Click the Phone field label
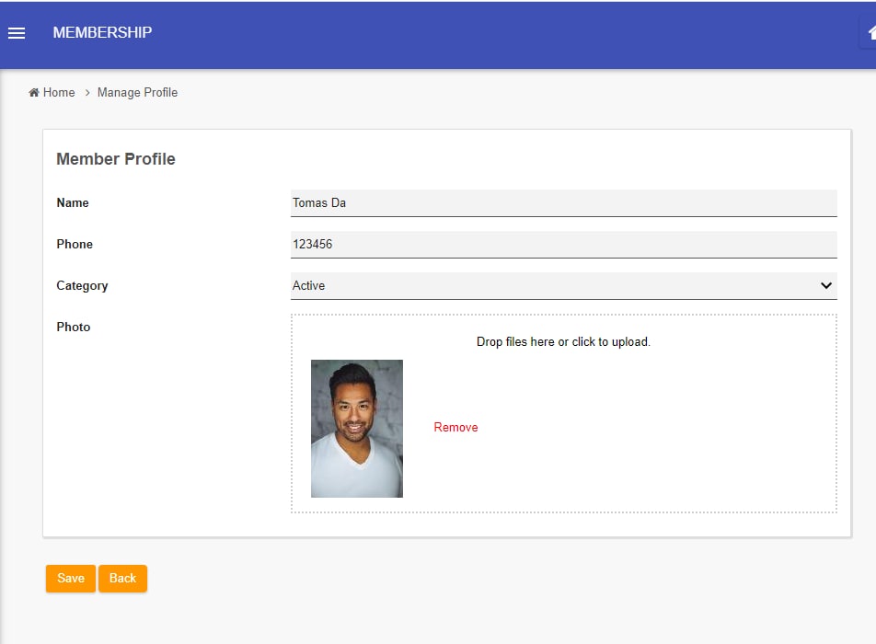 tap(75, 244)
